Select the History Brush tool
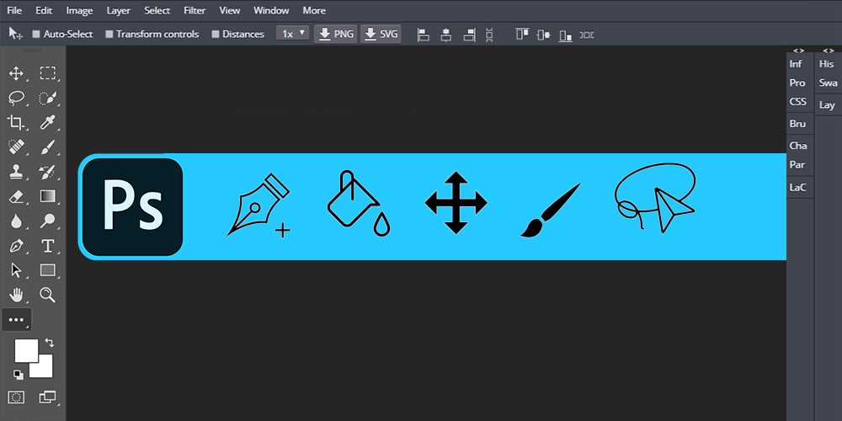This screenshot has height=421, width=842. pos(48,172)
